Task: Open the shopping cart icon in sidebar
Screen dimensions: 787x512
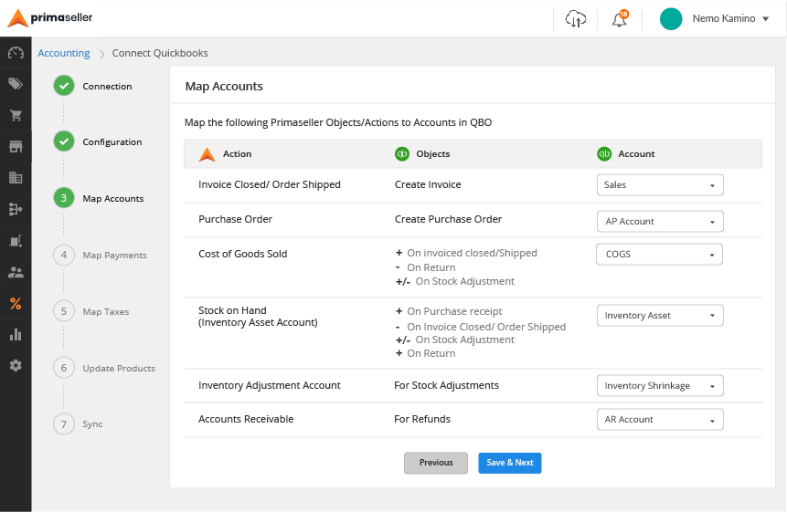Action: click(16, 115)
